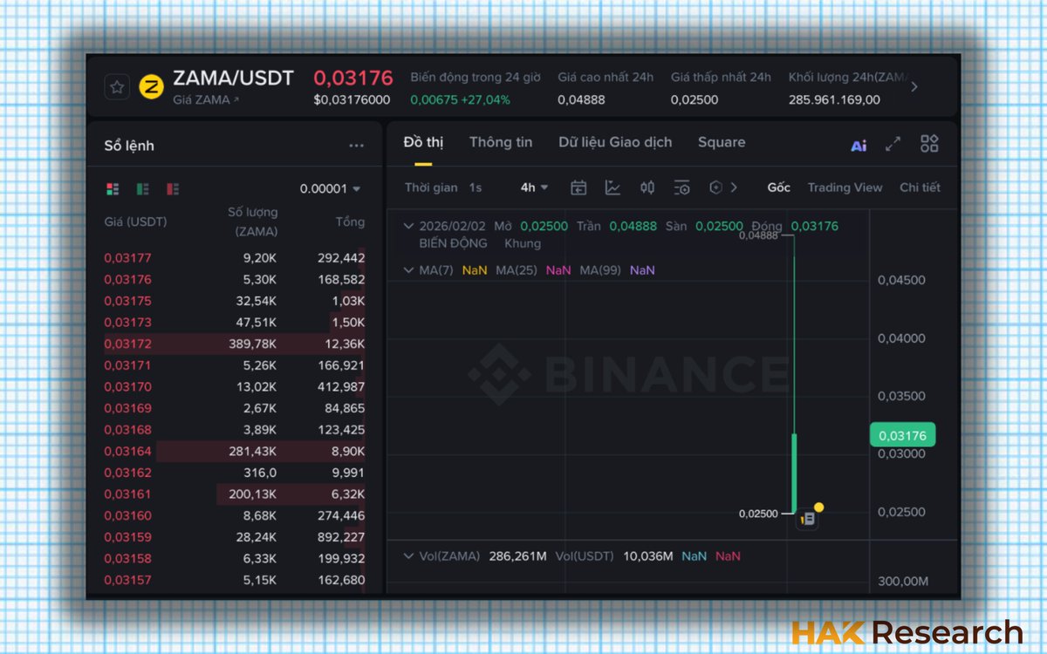
Task: Select ask price 0,03172 in order book
Action: (x=127, y=344)
